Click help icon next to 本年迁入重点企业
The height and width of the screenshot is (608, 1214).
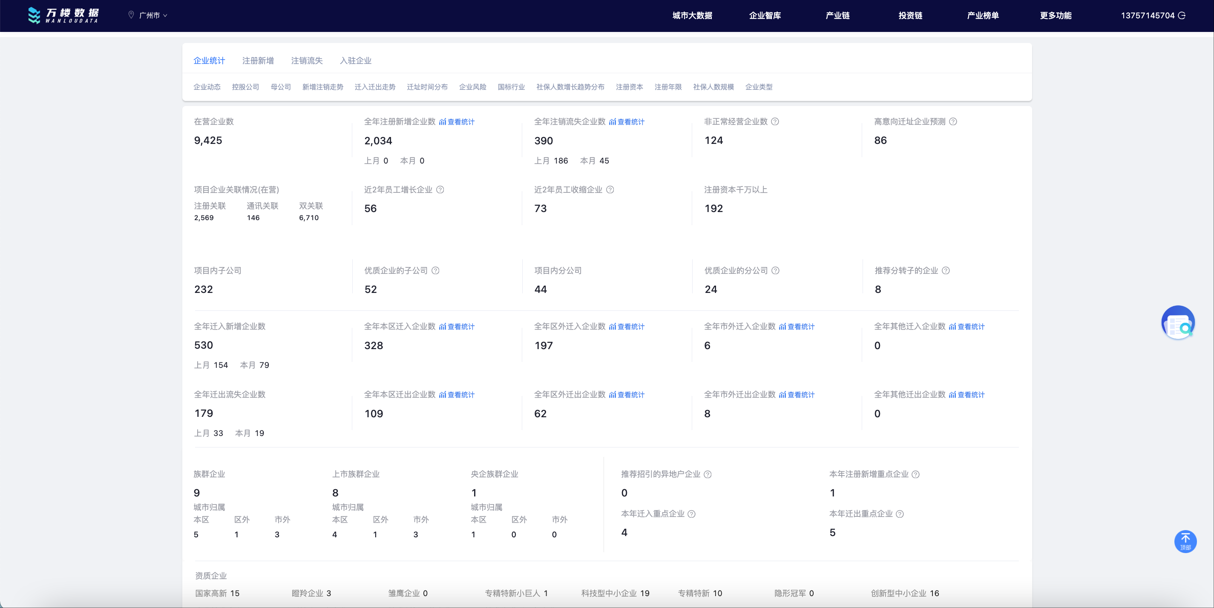(x=691, y=514)
